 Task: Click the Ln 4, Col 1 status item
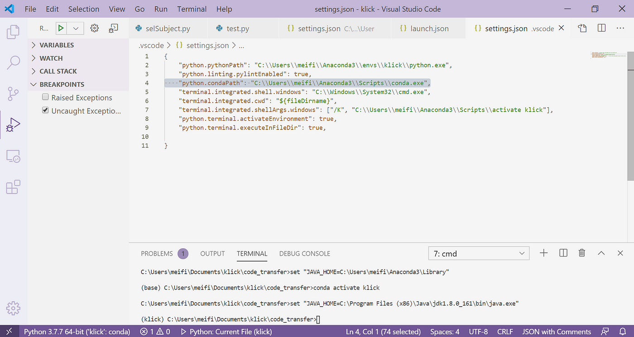point(384,332)
